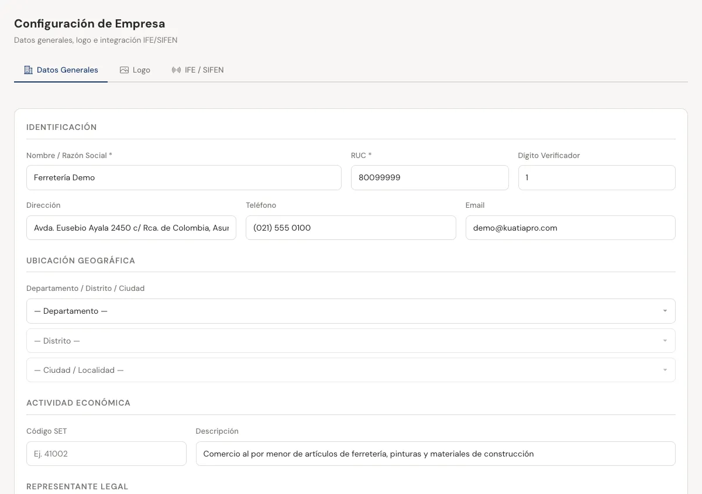Switch to the Logo tab
This screenshot has height=494, width=702.
pyautogui.click(x=135, y=70)
